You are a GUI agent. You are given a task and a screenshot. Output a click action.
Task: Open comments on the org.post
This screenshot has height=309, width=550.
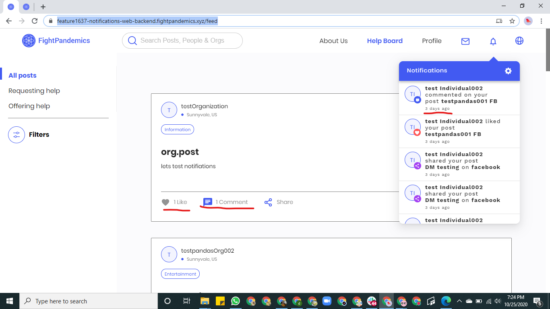225,202
